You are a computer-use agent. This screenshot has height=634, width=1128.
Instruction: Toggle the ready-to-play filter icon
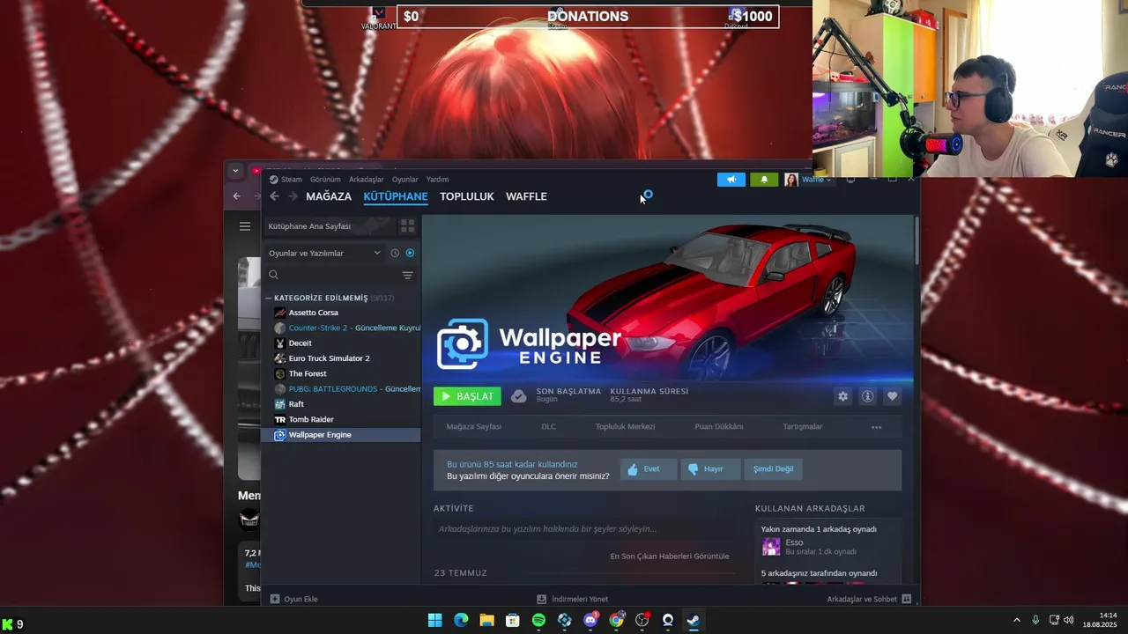tap(410, 253)
